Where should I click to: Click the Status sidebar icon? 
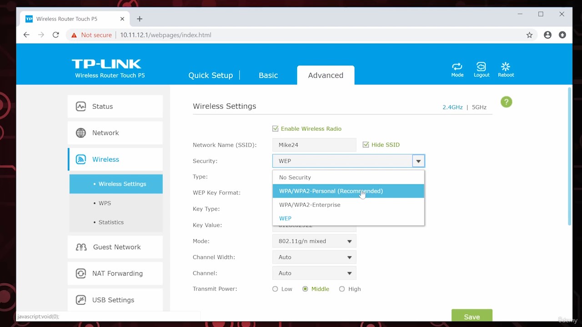(81, 106)
